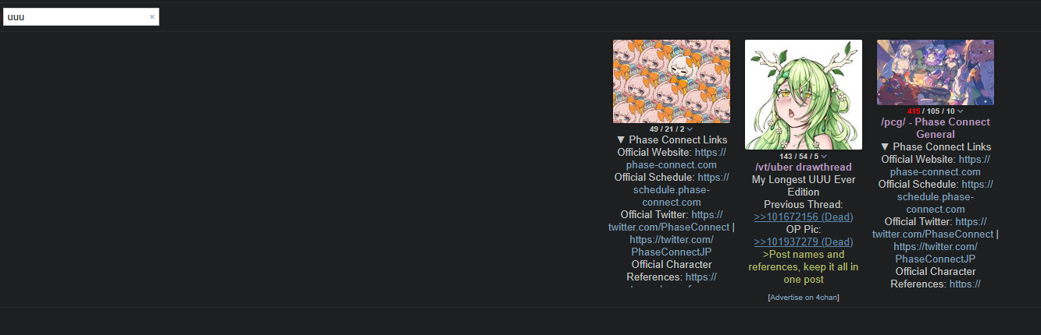Clear the search box with the × icon

coord(152,16)
